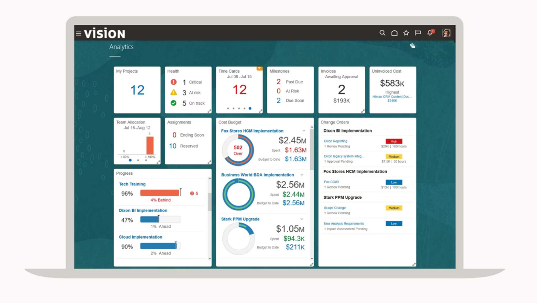Toggle the Critical health status indicator

(x=174, y=82)
